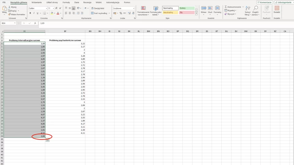Switch to the Wstawianie tab
Viewport: 294px width, 165px height.
tap(36, 2)
